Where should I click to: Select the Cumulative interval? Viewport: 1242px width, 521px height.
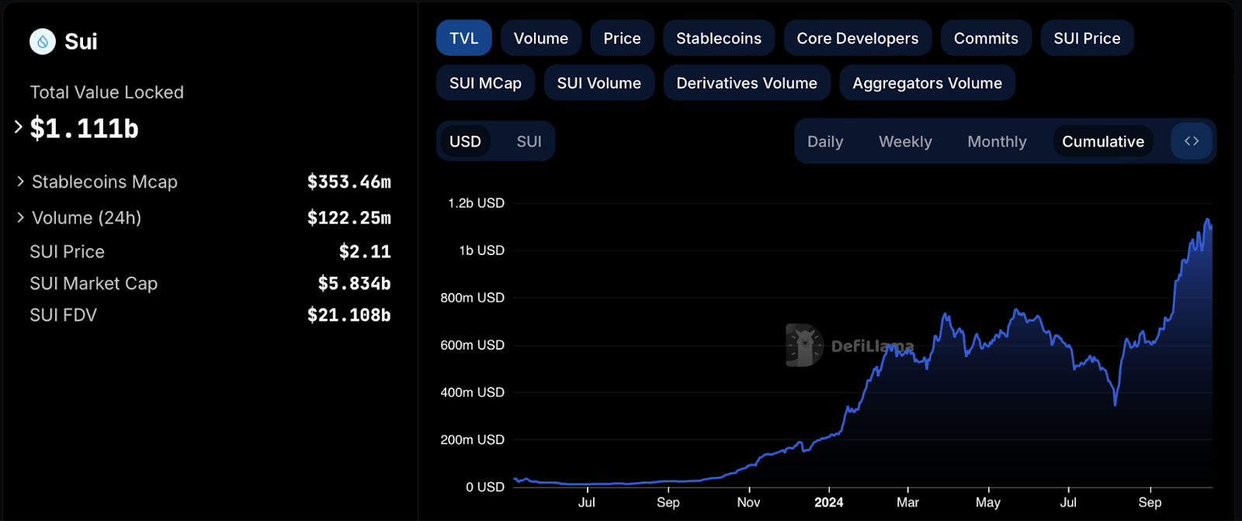(x=1103, y=141)
